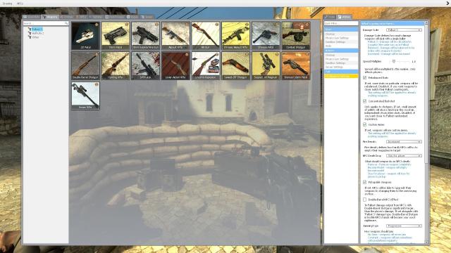This screenshot has width=451, height=253.
Task: Spawn the 10mm Pistol weapon
Action: (x=116, y=36)
